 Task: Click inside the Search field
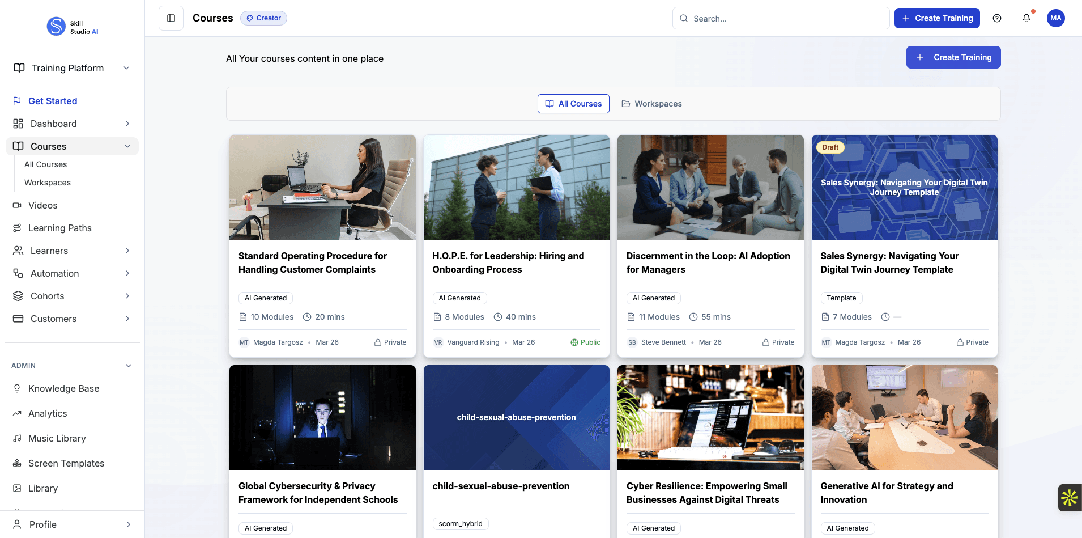[x=781, y=18]
